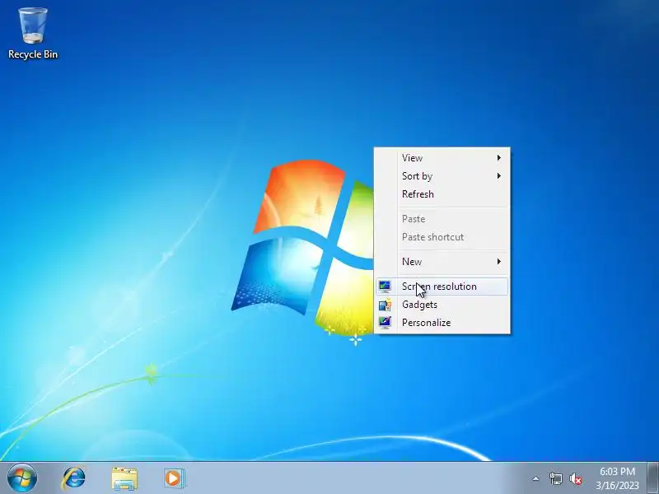
Task: Select Screen resolution from context menu
Action: tap(442, 287)
